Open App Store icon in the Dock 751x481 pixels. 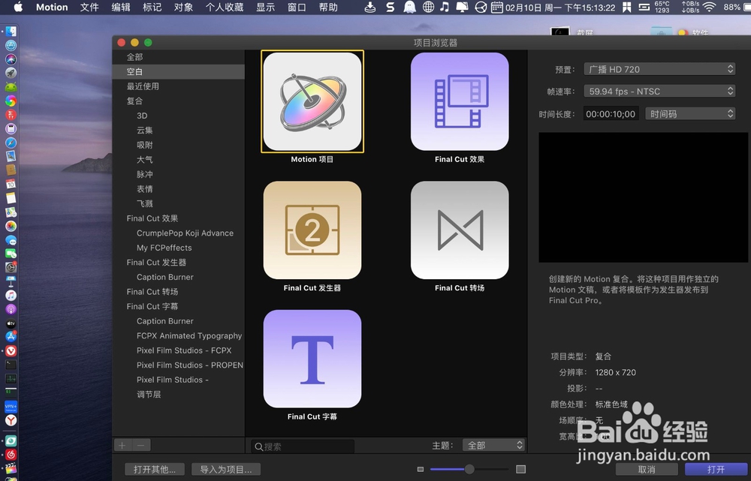tap(11, 337)
